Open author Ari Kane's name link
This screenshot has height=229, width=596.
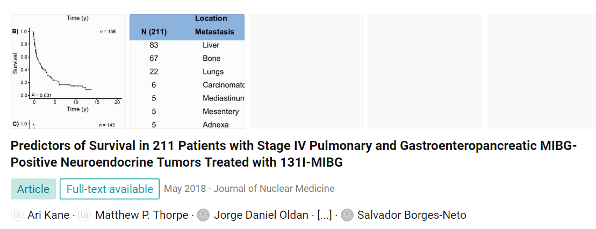[48, 215]
